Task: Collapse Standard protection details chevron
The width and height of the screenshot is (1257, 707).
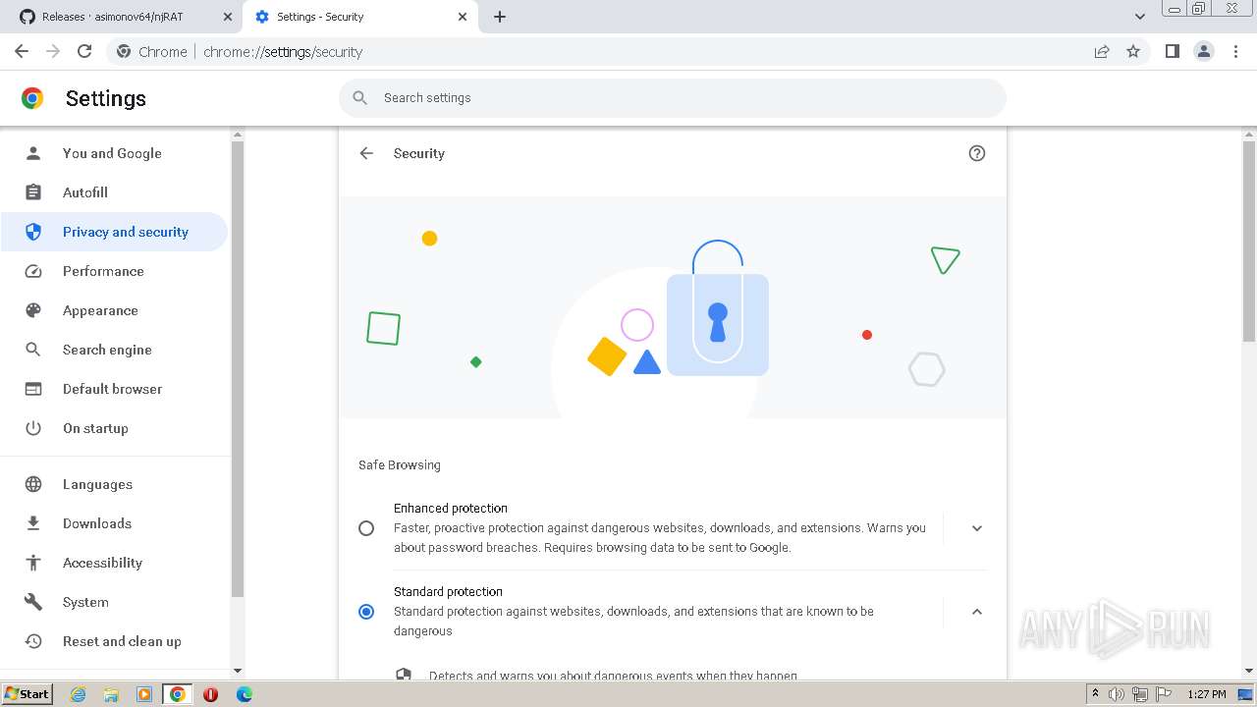Action: 976,612
